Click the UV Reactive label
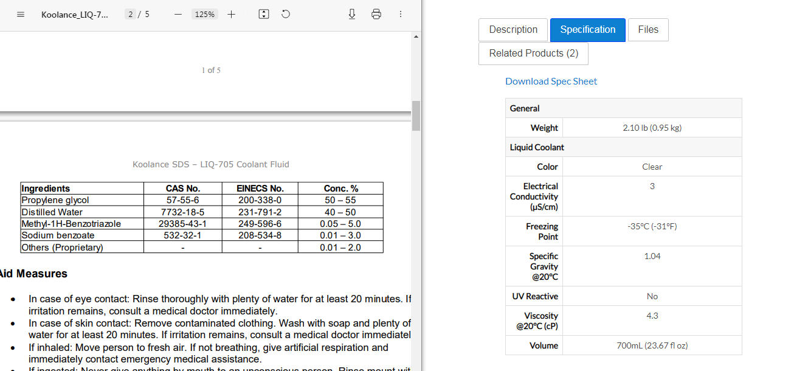Screen dimensions: 808x371 pyautogui.click(x=534, y=296)
